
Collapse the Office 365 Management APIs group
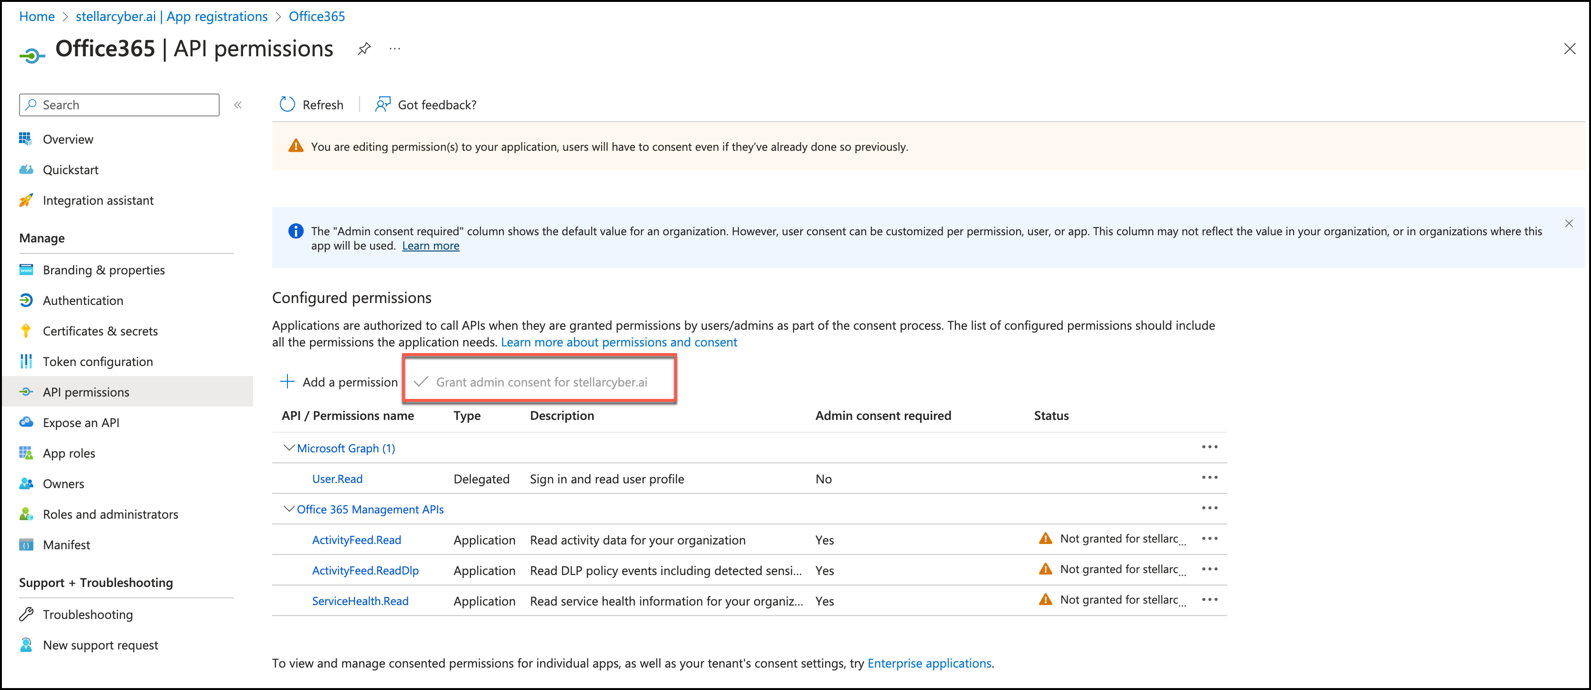(288, 509)
